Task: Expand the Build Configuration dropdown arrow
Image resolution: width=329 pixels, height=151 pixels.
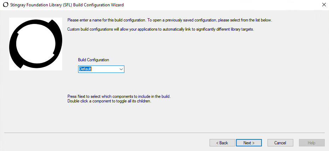Action: 121,69
